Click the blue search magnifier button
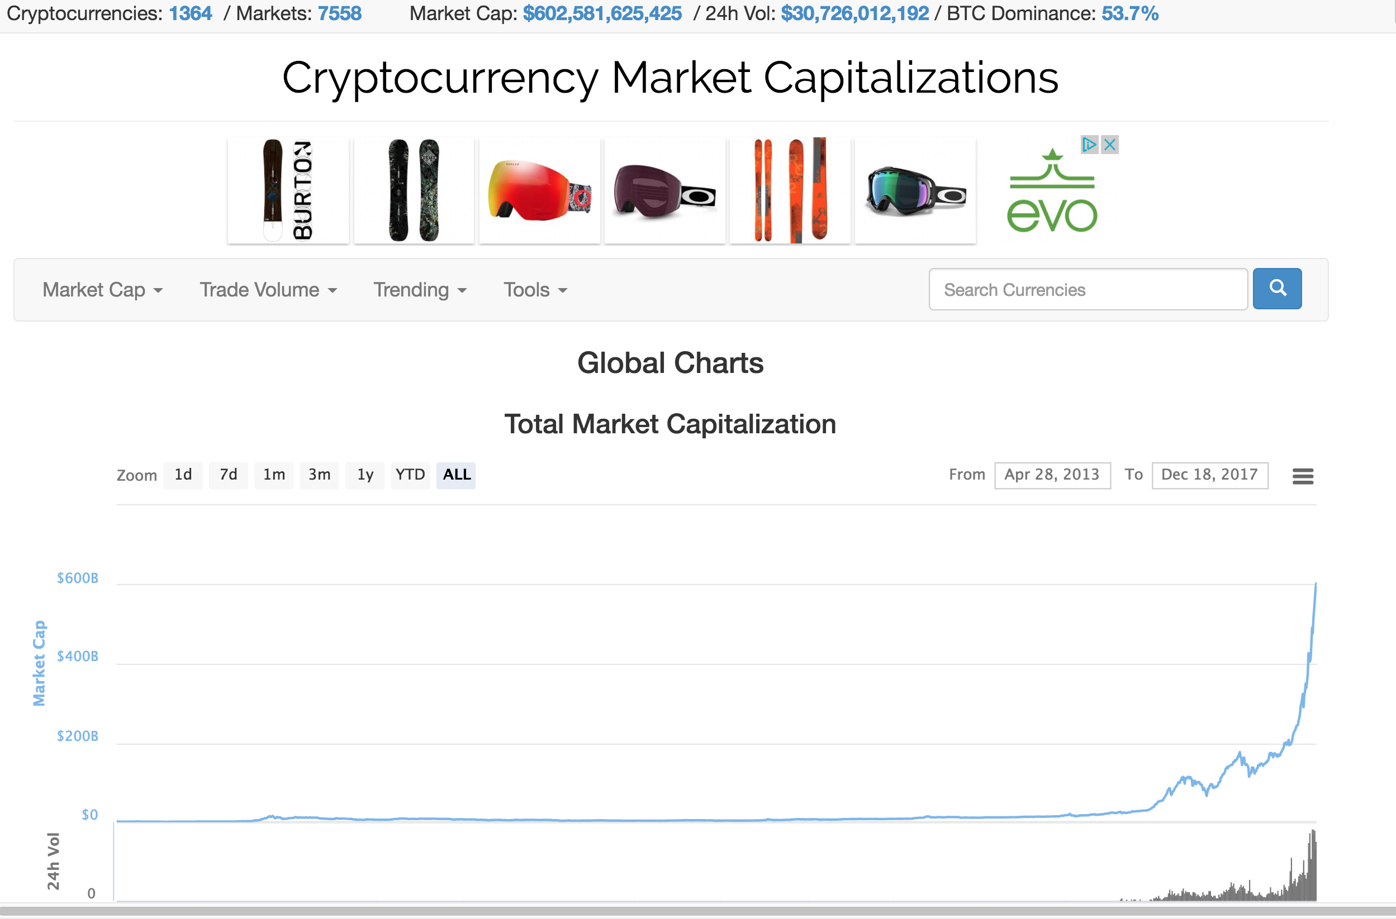This screenshot has height=919, width=1396. tap(1277, 289)
